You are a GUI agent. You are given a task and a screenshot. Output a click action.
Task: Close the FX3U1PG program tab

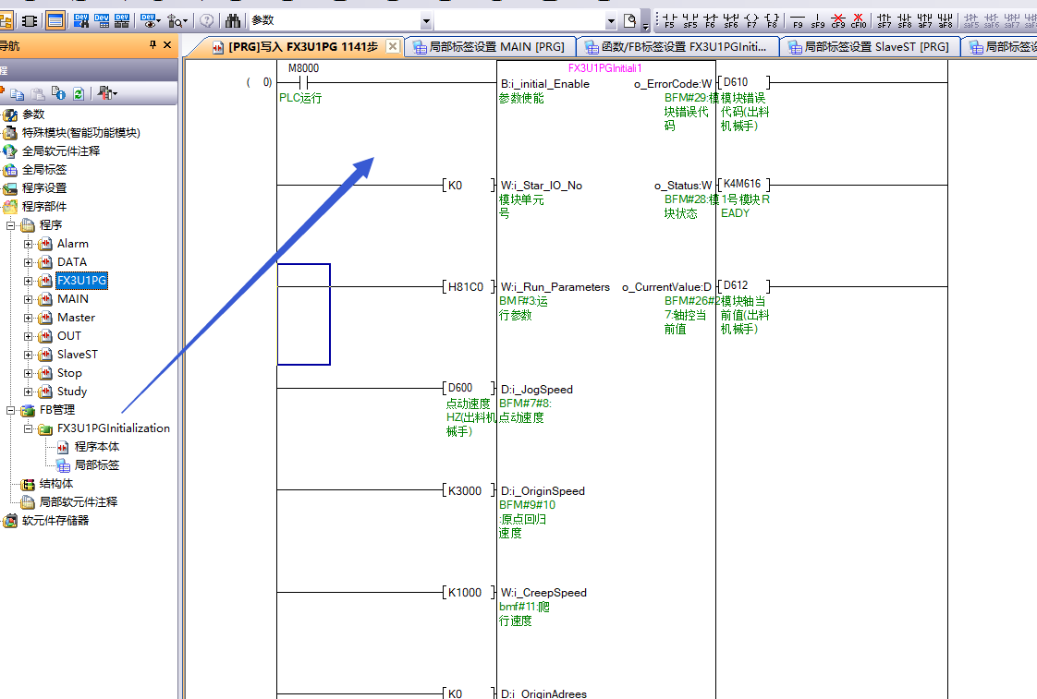click(x=392, y=46)
